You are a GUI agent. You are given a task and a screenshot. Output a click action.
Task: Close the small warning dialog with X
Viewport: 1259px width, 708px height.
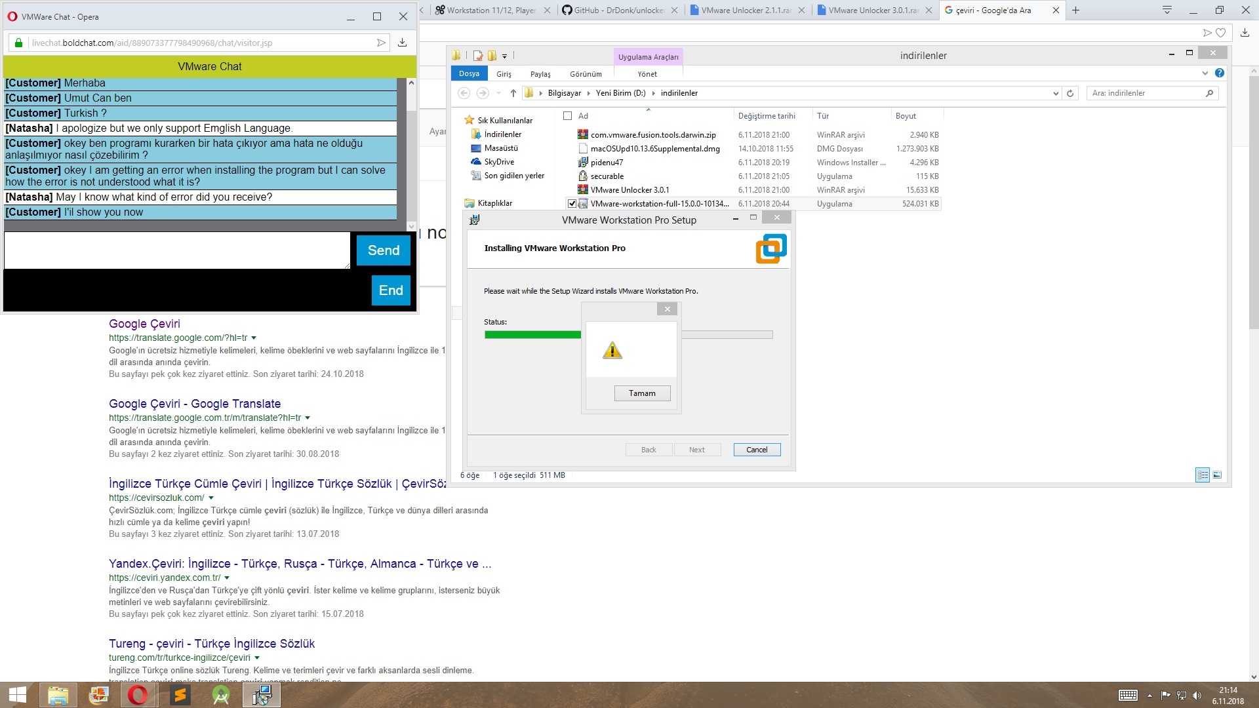[x=667, y=309]
